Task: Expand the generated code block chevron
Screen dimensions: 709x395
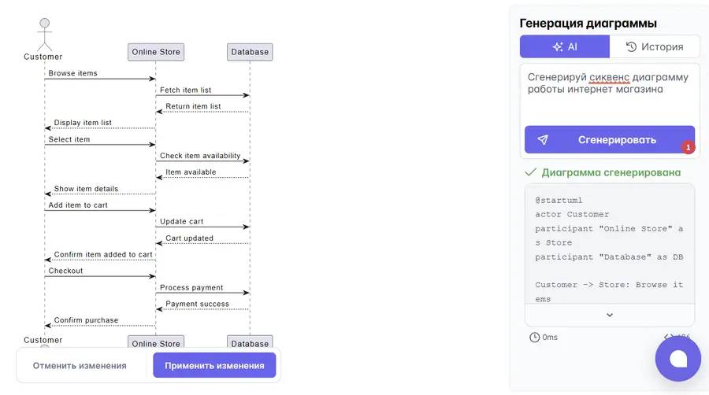Action: point(610,315)
